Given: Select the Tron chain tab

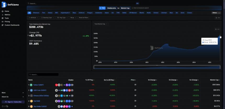Looking at the screenshot, I should pos(44,13).
